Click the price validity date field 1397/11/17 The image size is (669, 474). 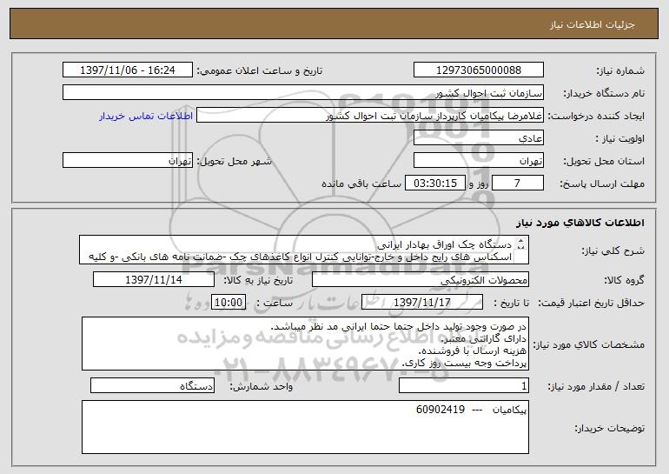click(x=422, y=303)
